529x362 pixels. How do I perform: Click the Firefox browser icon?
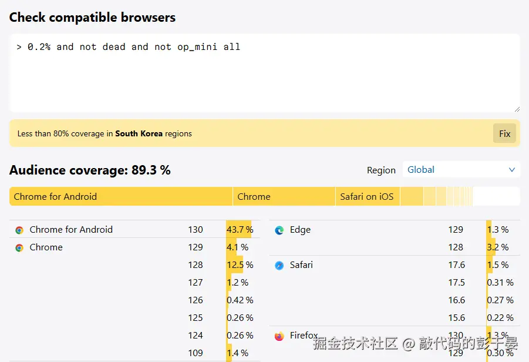click(279, 336)
